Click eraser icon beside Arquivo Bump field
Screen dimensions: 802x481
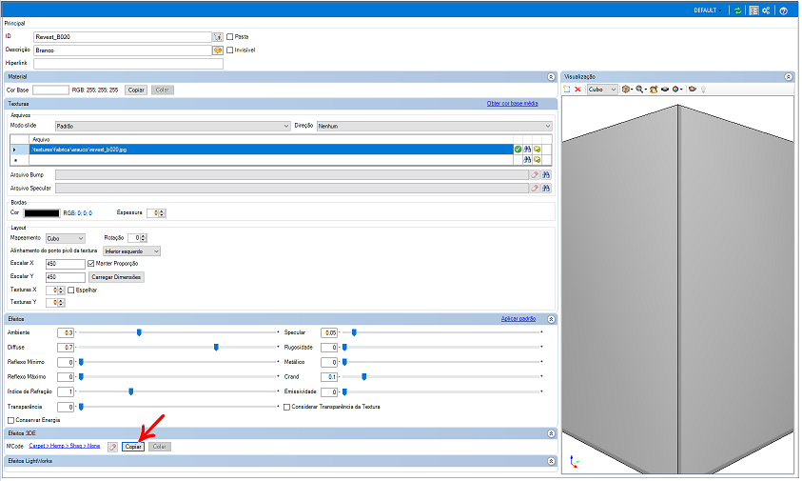coord(535,174)
